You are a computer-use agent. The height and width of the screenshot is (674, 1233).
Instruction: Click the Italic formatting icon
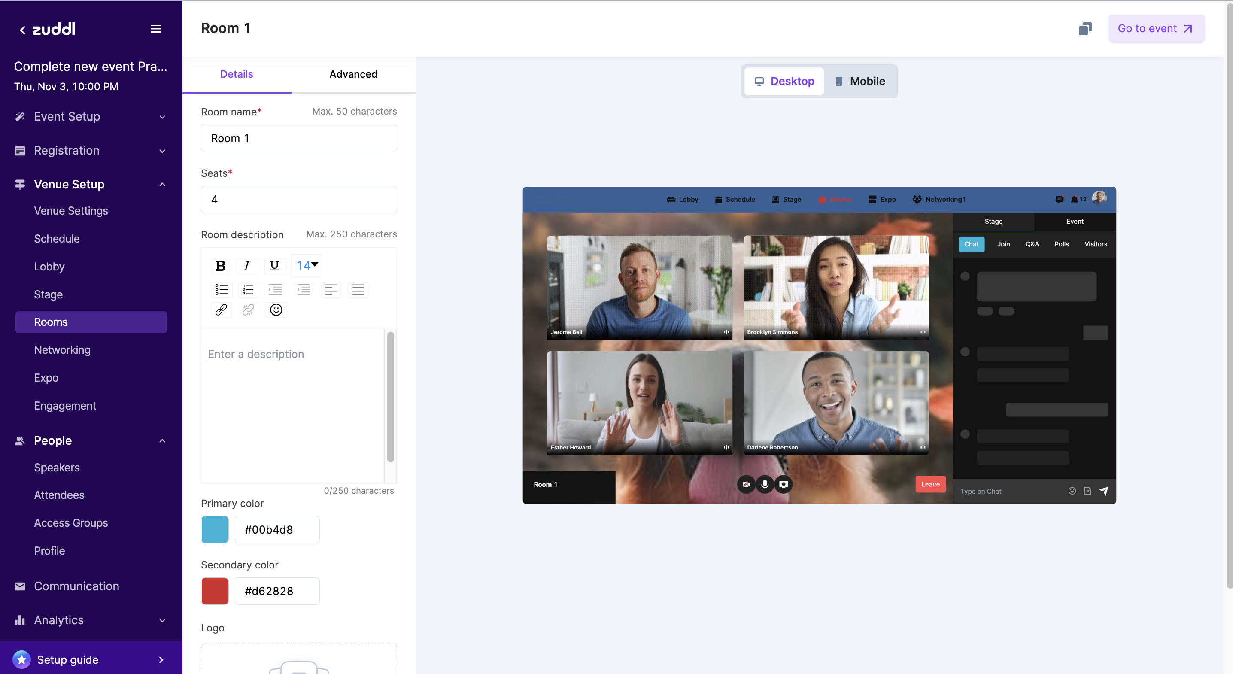click(x=247, y=266)
